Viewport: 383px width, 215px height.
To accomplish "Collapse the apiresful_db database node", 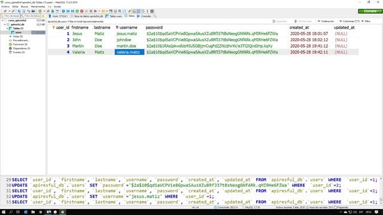I will (x=5, y=24).
